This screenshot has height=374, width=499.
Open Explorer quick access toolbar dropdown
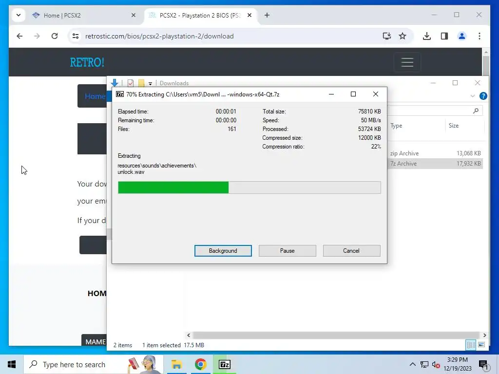coord(150,84)
